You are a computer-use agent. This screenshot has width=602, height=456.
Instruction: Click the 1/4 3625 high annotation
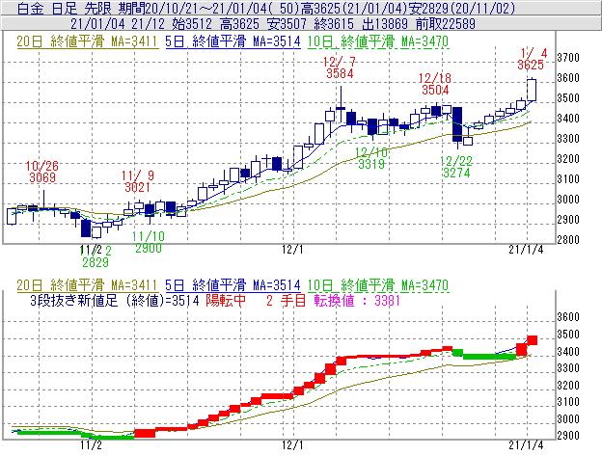[532, 59]
